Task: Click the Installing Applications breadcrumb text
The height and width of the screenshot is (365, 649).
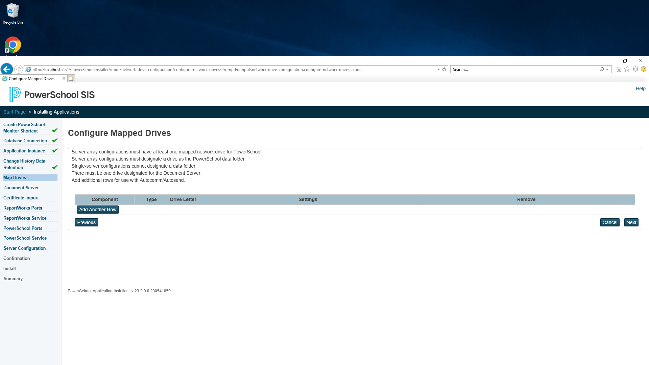Action: coord(56,112)
